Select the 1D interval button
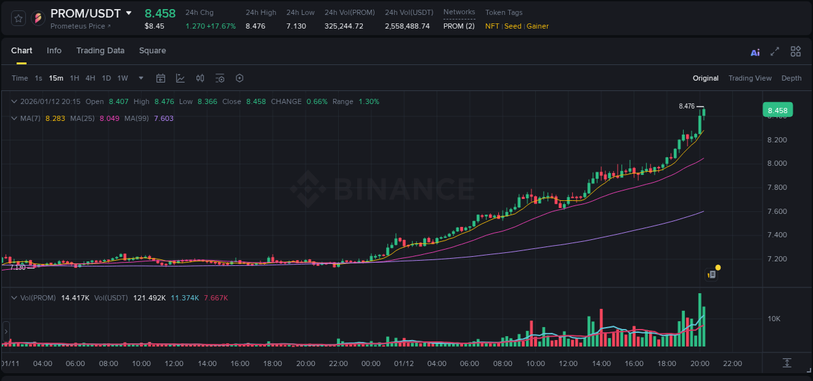Viewport: 813px width, 381px height. click(106, 78)
